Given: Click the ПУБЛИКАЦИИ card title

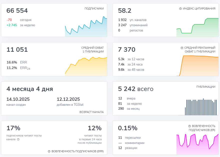Looking at the screenshot, I should pos(206,87).
